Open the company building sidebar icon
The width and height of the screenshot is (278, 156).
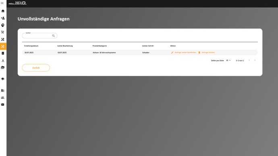click(x=3, y=90)
